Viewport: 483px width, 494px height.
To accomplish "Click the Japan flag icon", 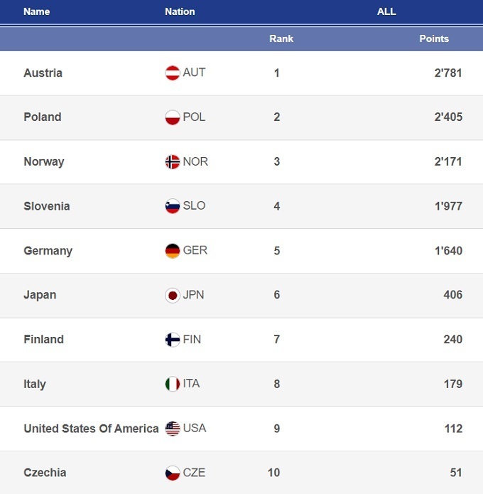I will (172, 295).
